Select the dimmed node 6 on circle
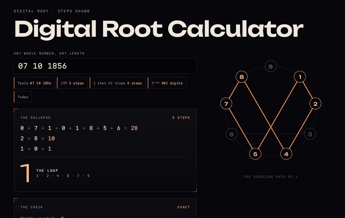The height and width of the screenshot is (218, 345). point(232,134)
